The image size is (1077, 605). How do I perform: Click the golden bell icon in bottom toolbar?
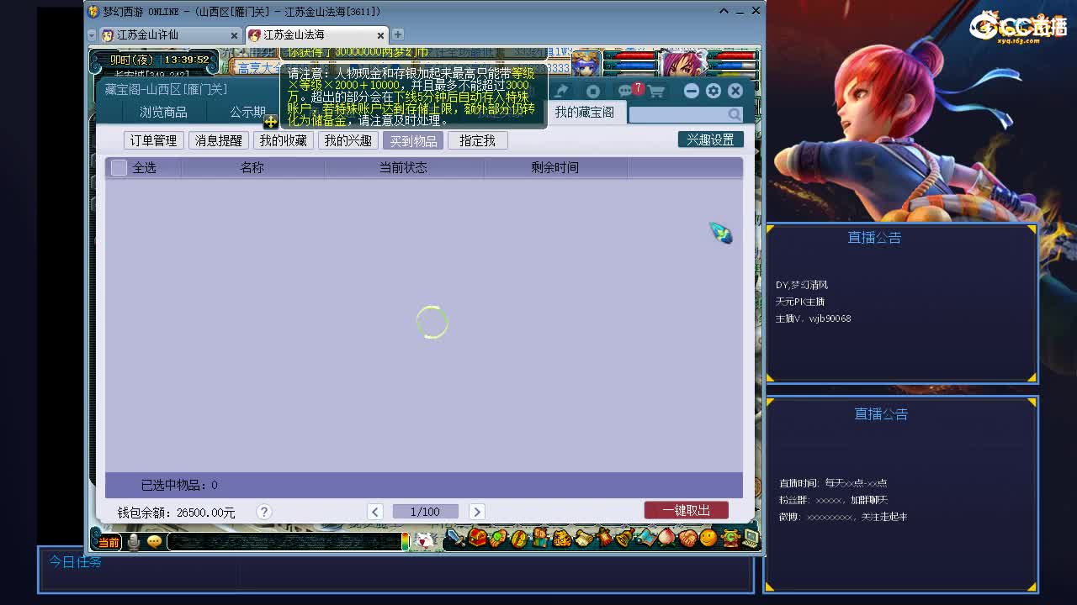coord(624,538)
